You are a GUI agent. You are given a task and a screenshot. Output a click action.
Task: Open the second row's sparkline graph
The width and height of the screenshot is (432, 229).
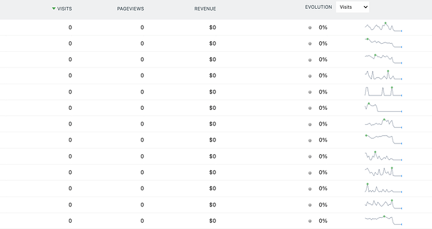click(383, 43)
